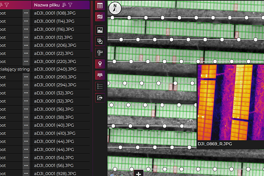Select file aDJI_0001 (36).JPG
Screen dimensions: 264x176
54,109
